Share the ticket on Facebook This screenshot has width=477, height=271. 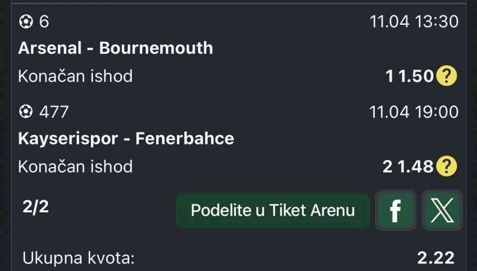(395, 210)
